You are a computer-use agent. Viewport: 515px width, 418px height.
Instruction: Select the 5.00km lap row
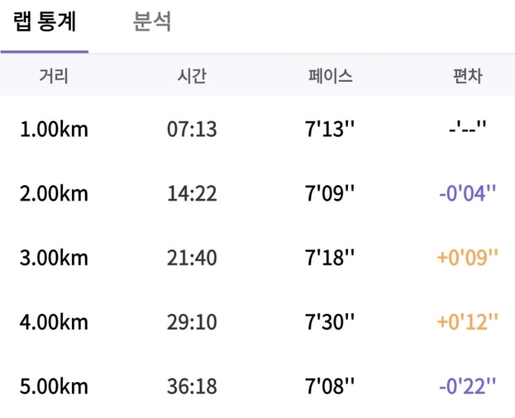pyautogui.click(x=258, y=386)
